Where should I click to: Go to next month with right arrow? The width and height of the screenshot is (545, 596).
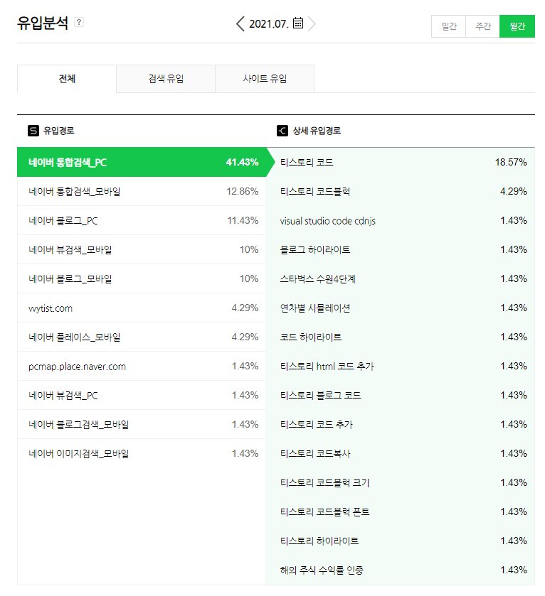(312, 24)
